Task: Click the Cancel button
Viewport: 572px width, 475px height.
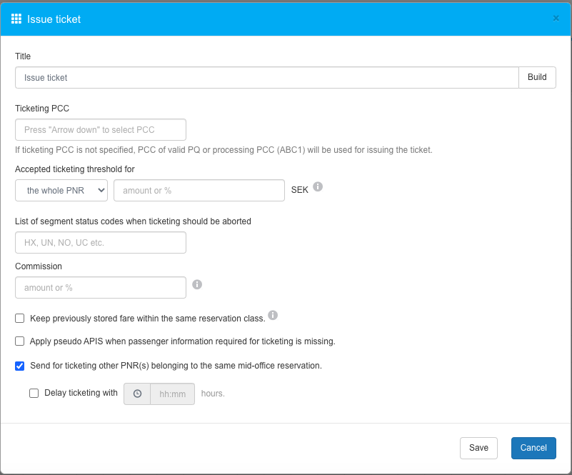Action: (533, 448)
